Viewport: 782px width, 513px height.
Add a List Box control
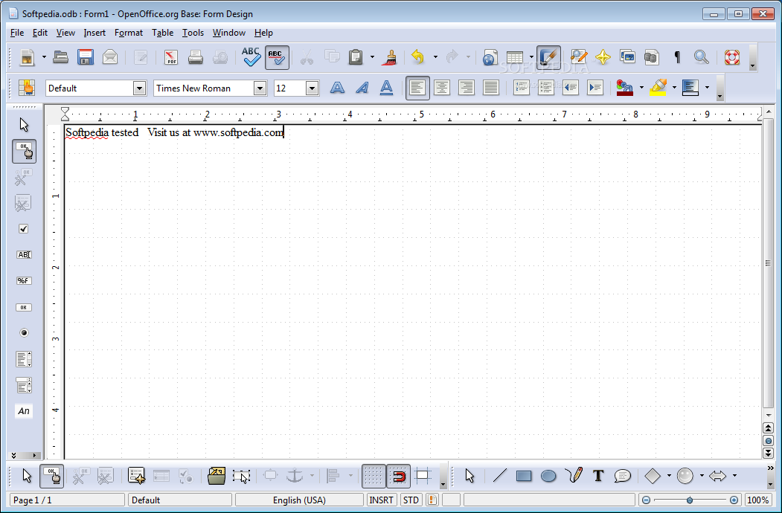click(24, 359)
